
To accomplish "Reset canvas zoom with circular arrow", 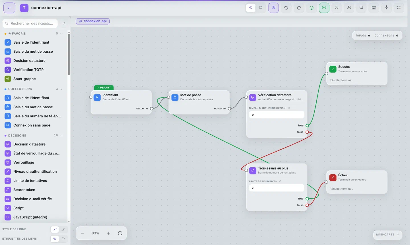I will [x=120, y=233].
